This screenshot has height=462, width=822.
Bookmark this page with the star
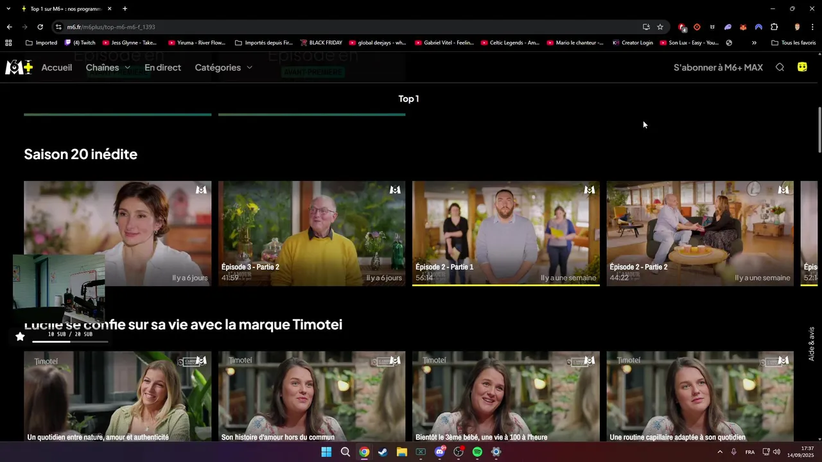tap(660, 27)
